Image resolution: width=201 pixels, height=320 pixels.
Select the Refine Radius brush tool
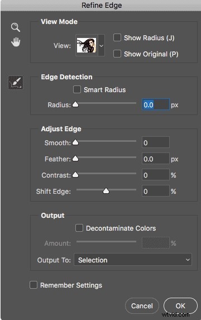[16, 83]
